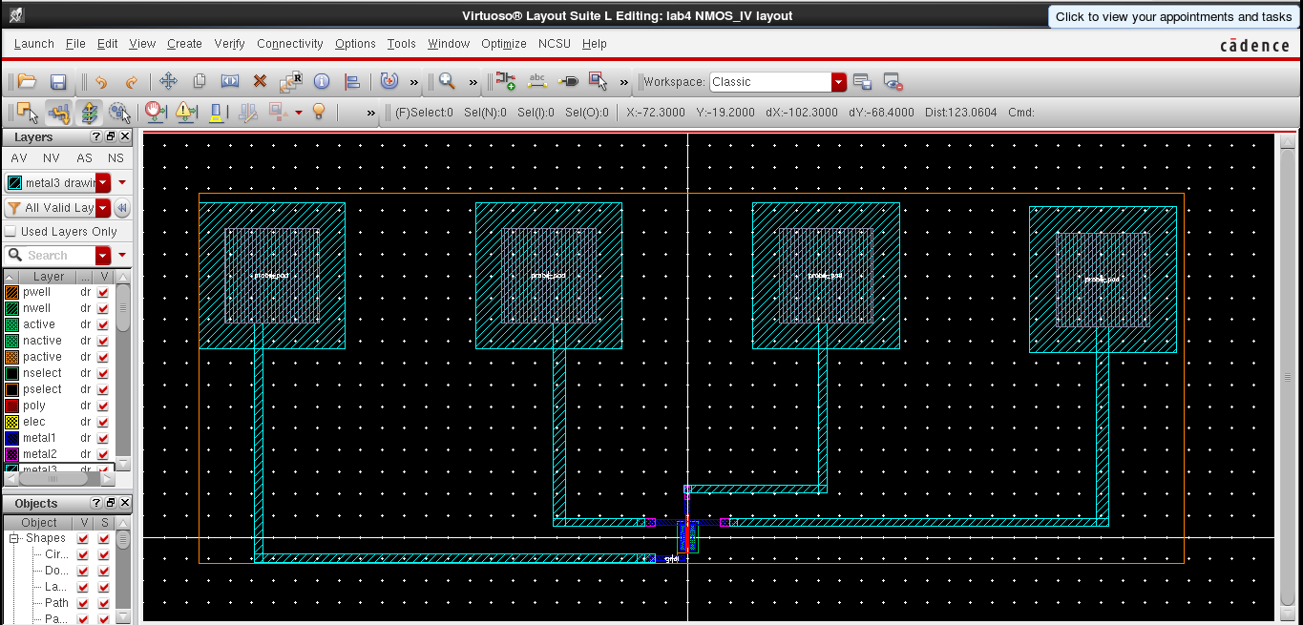Collapse the Shapes tree node
The image size is (1303, 625).
[15, 539]
